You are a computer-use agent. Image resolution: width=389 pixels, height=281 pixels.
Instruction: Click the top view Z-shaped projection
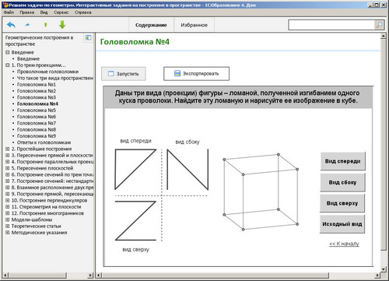coord(135,220)
